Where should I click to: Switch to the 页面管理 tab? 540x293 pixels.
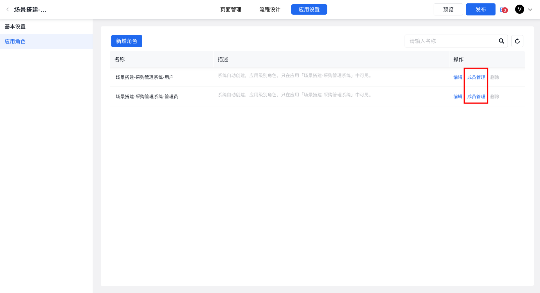(x=231, y=10)
